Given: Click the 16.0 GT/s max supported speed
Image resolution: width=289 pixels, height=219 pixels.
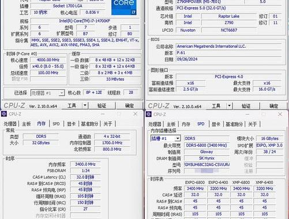Looking at the screenshot, I should click(267, 89).
